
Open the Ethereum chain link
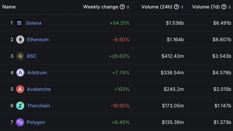tap(38, 39)
